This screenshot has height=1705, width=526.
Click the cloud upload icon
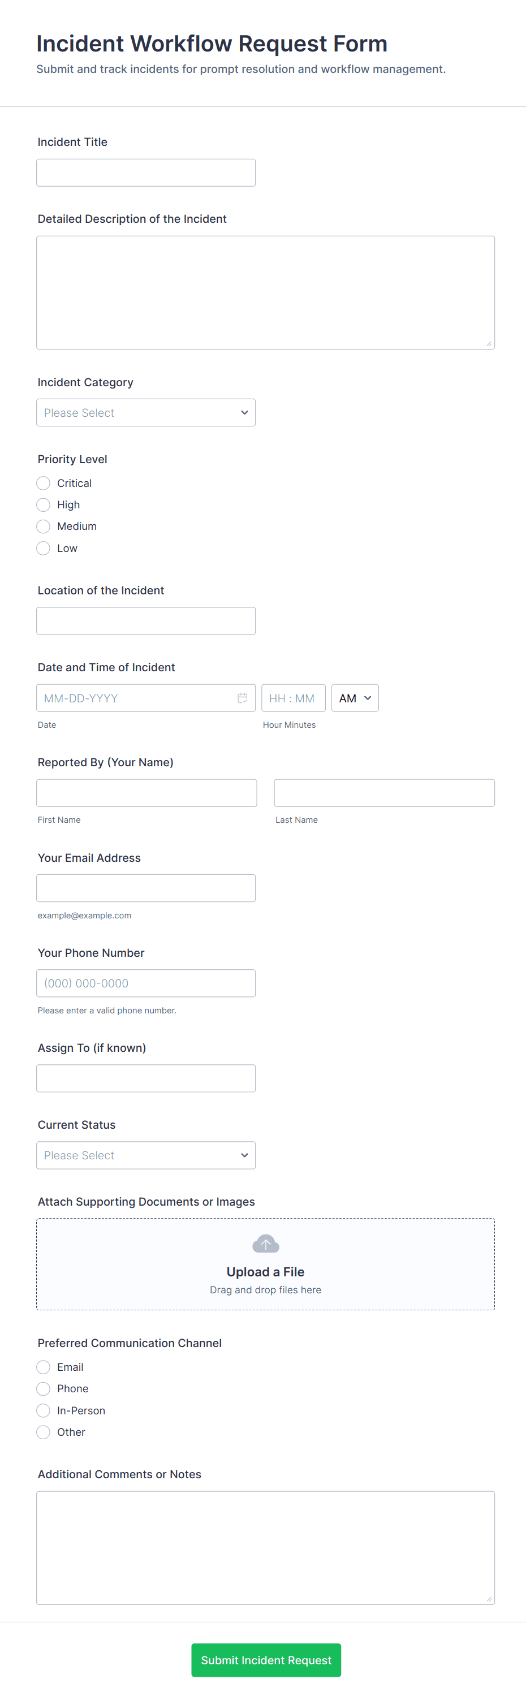click(265, 1243)
